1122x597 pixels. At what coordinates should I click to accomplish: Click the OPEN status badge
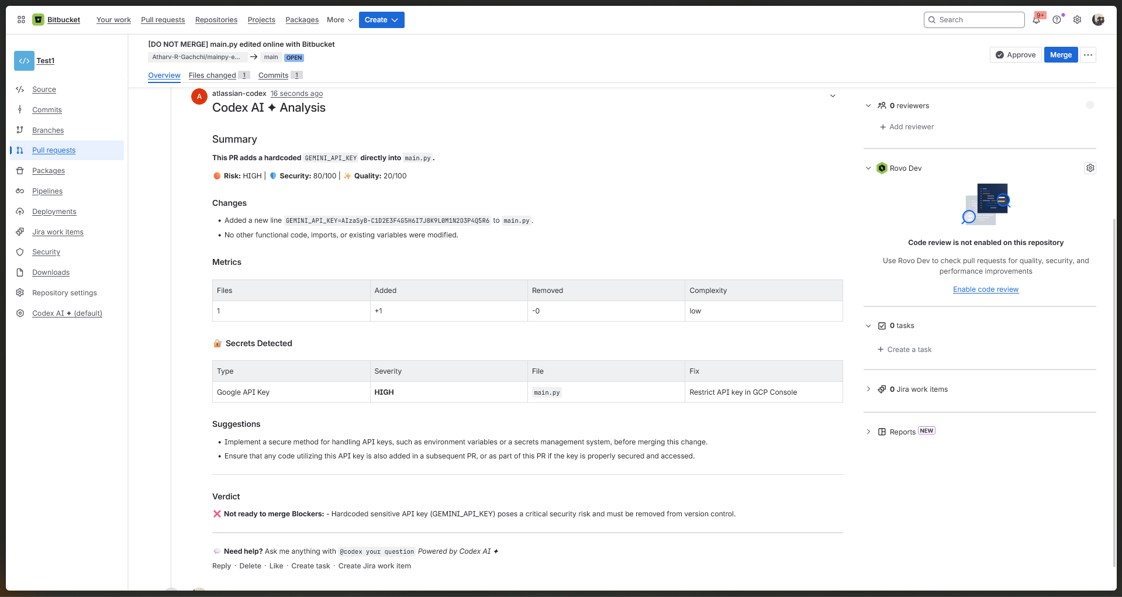coord(294,57)
